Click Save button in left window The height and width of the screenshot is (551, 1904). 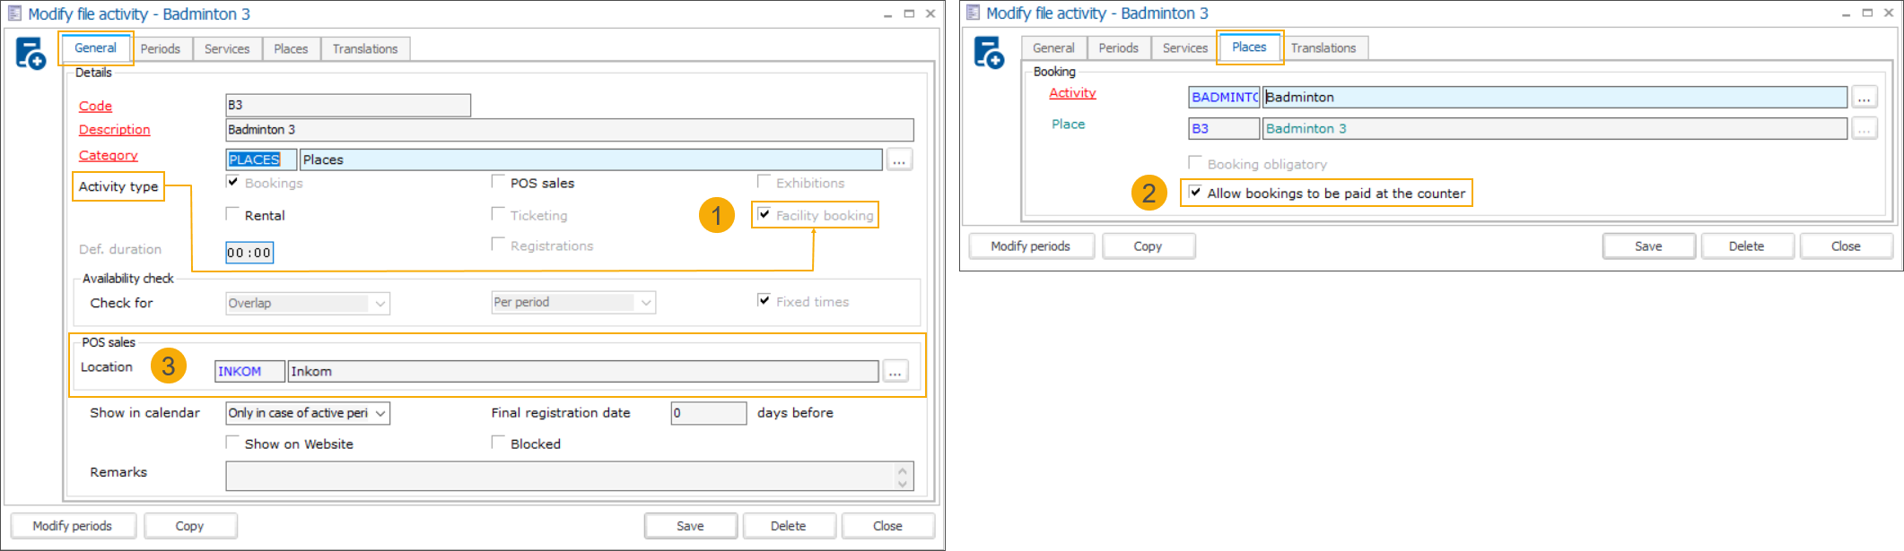point(690,526)
